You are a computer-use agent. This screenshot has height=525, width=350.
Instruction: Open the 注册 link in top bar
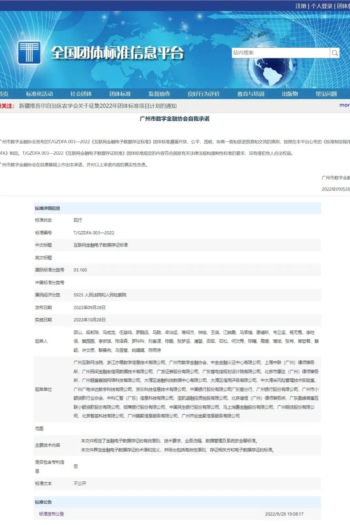coord(301,6)
